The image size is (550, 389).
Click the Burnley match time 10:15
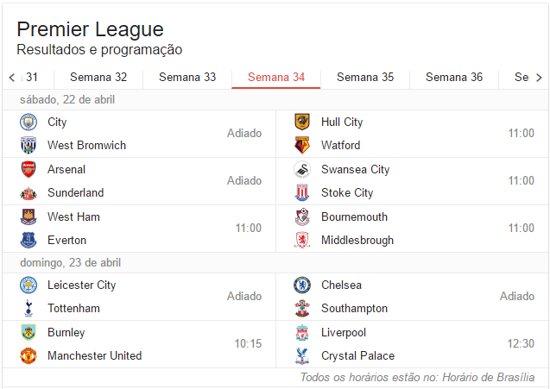[248, 344]
